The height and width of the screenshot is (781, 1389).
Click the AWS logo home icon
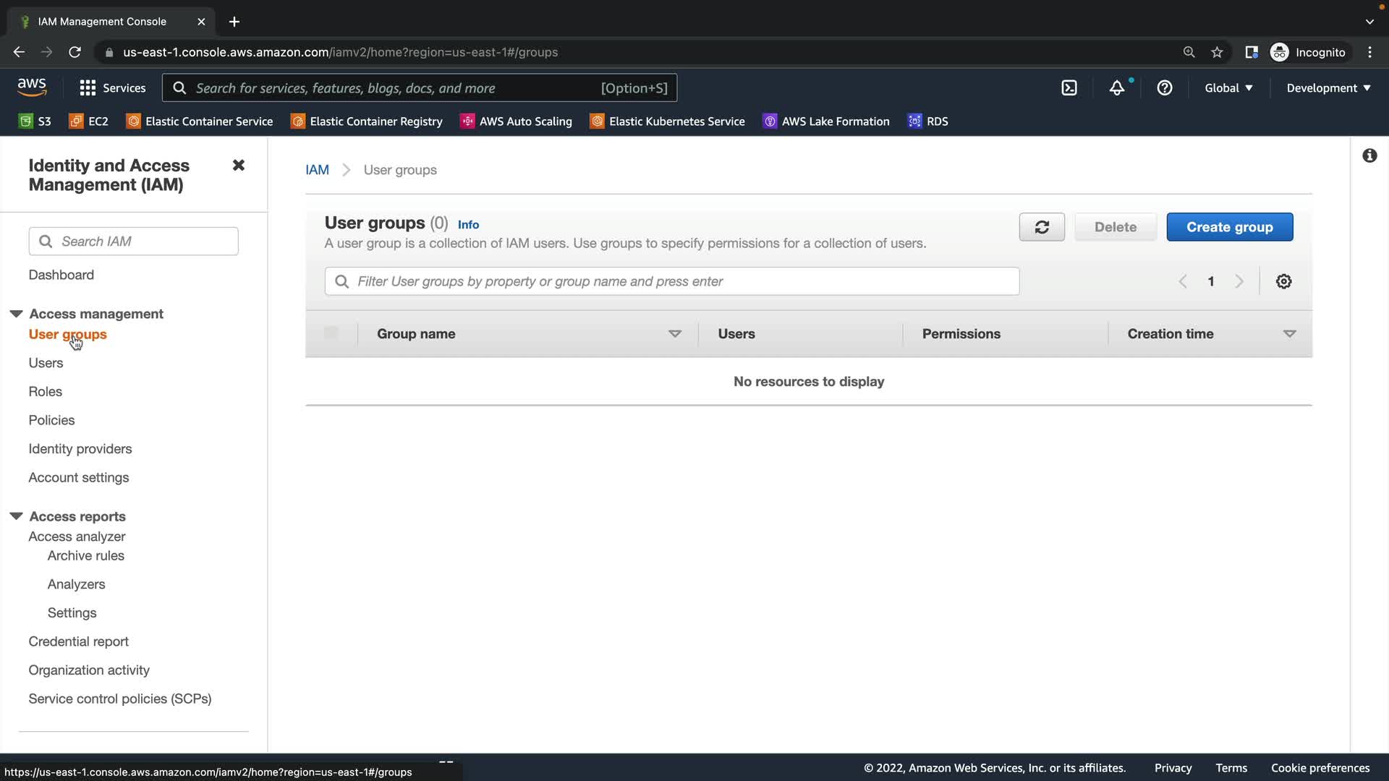coord(32,88)
